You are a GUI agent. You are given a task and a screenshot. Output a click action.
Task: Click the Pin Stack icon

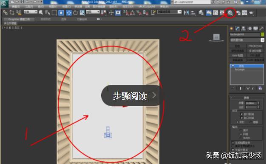(x=234, y=88)
